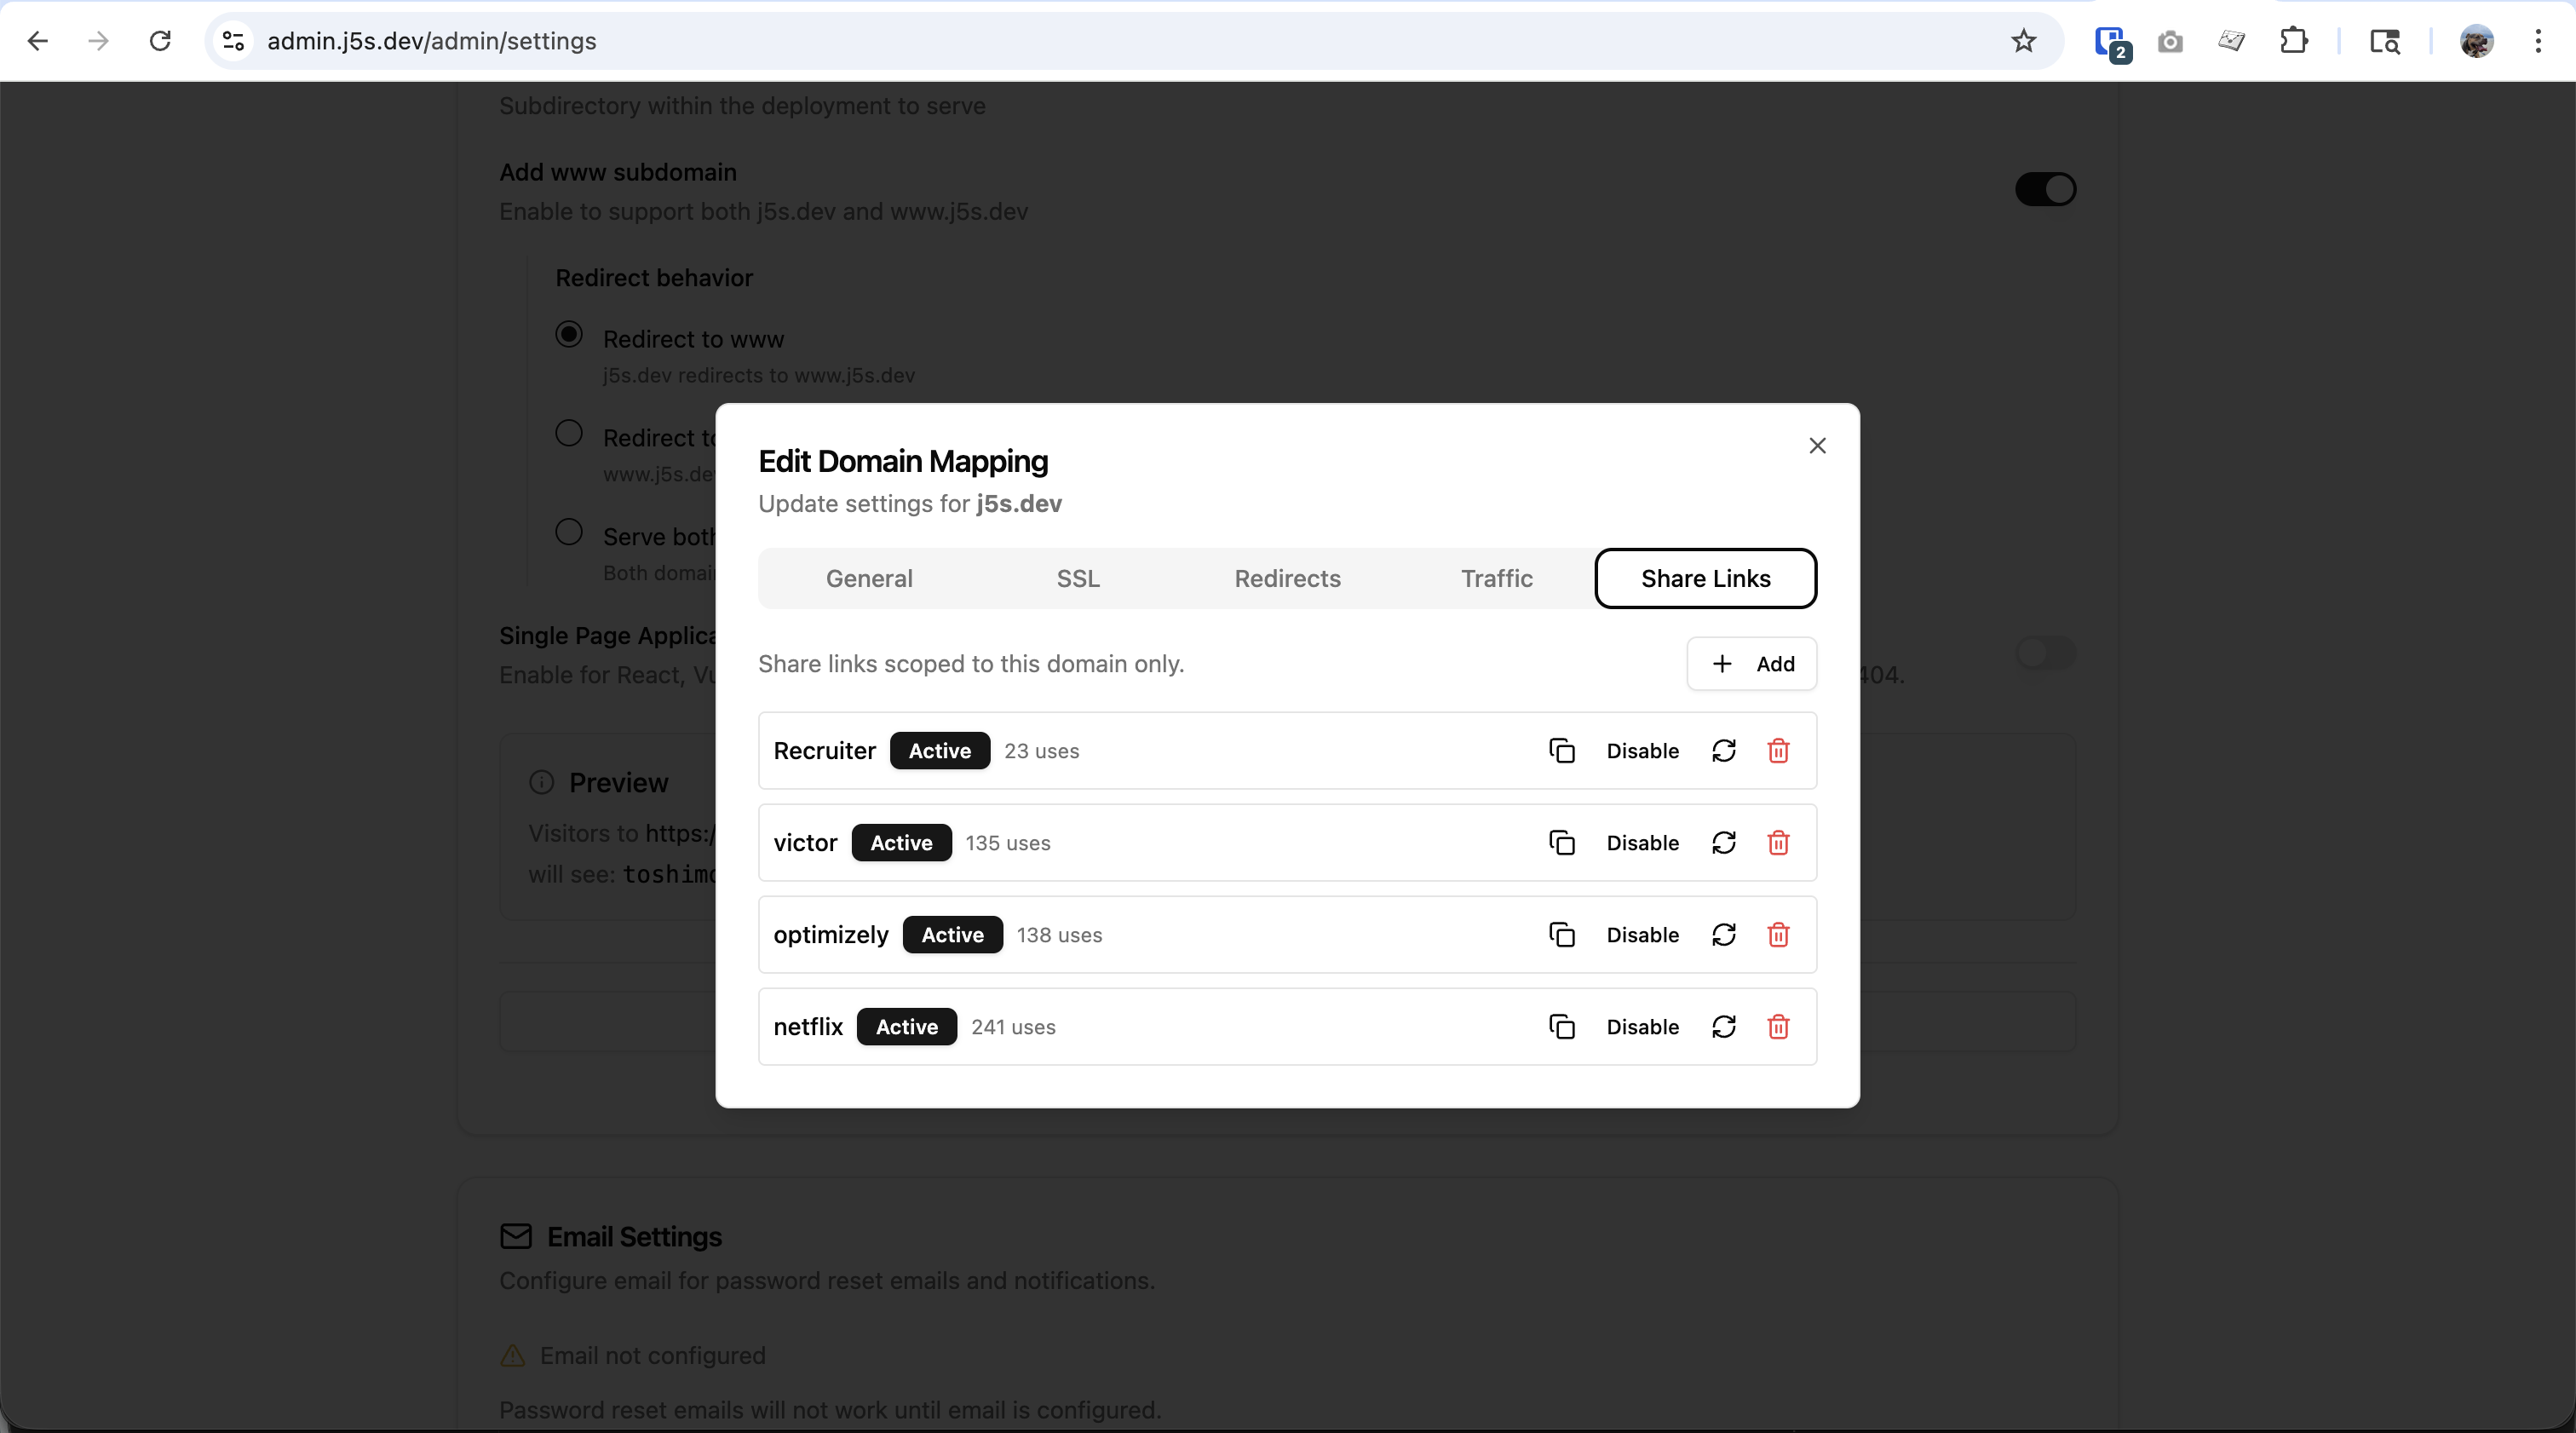Image resolution: width=2576 pixels, height=1433 pixels.
Task: Regenerate the netflix share link token
Action: tap(1723, 1027)
